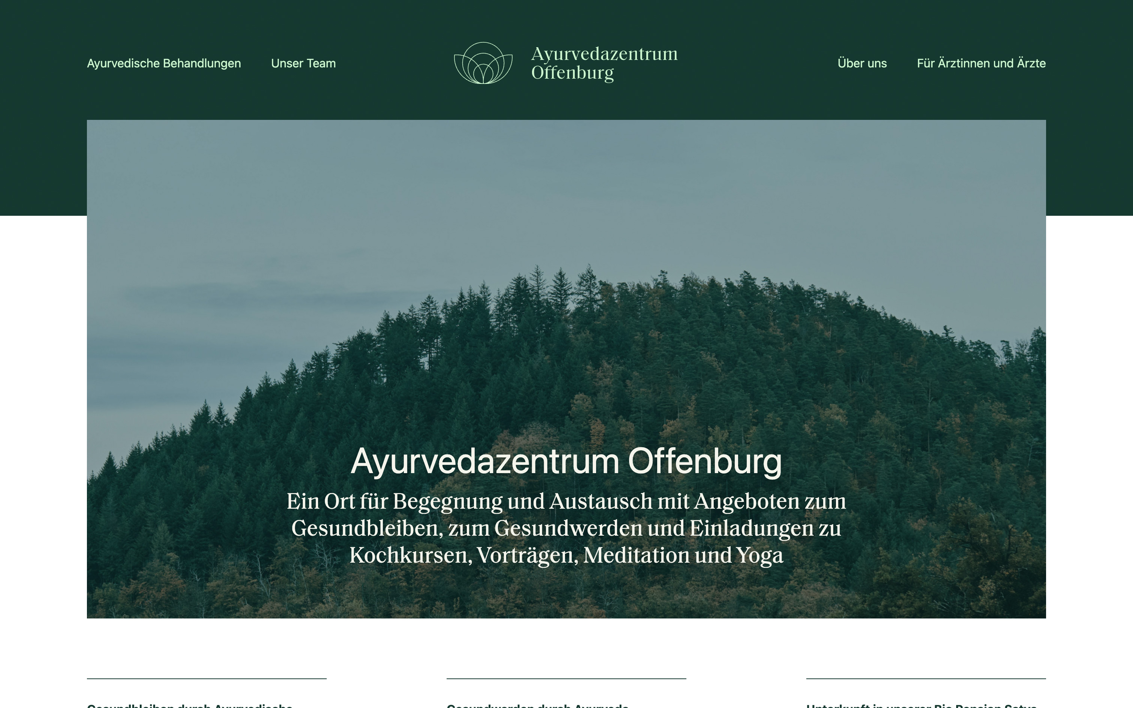The image size is (1133, 708).
Task: Click the divider line above Gesundwerden column
Action: coord(566,678)
